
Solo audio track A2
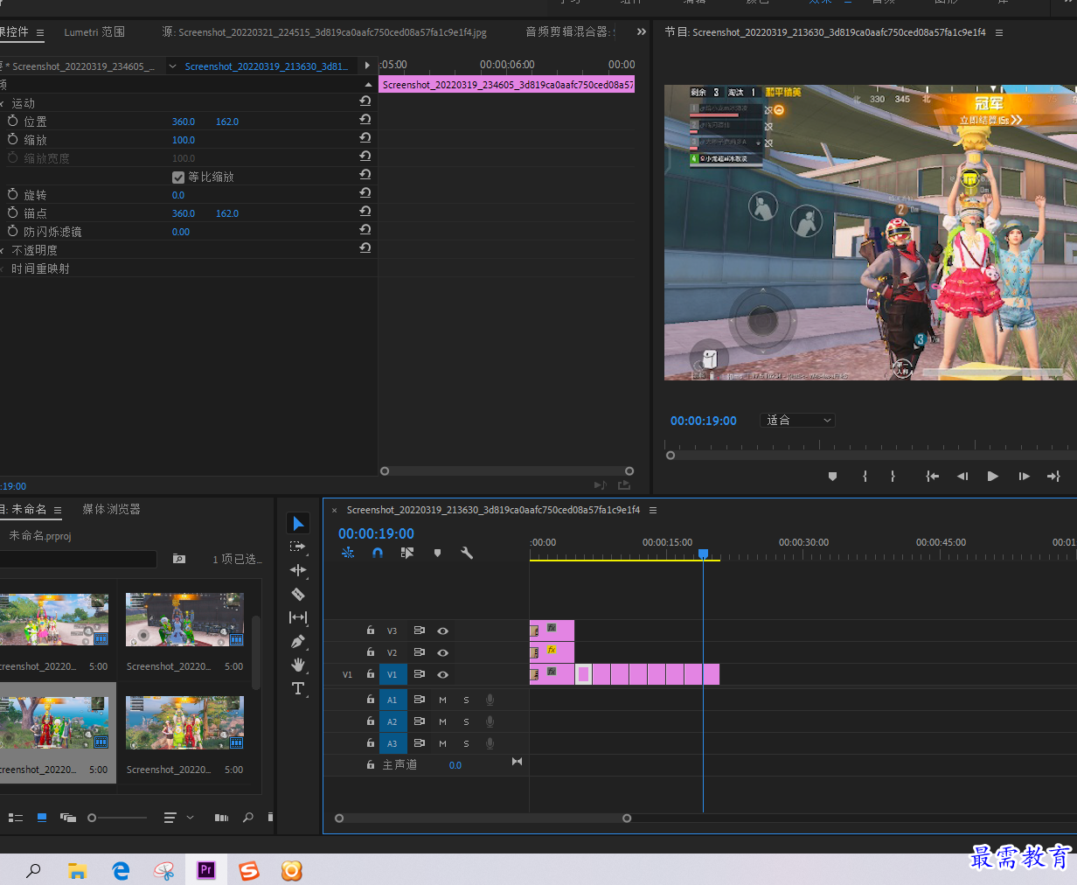pos(466,721)
